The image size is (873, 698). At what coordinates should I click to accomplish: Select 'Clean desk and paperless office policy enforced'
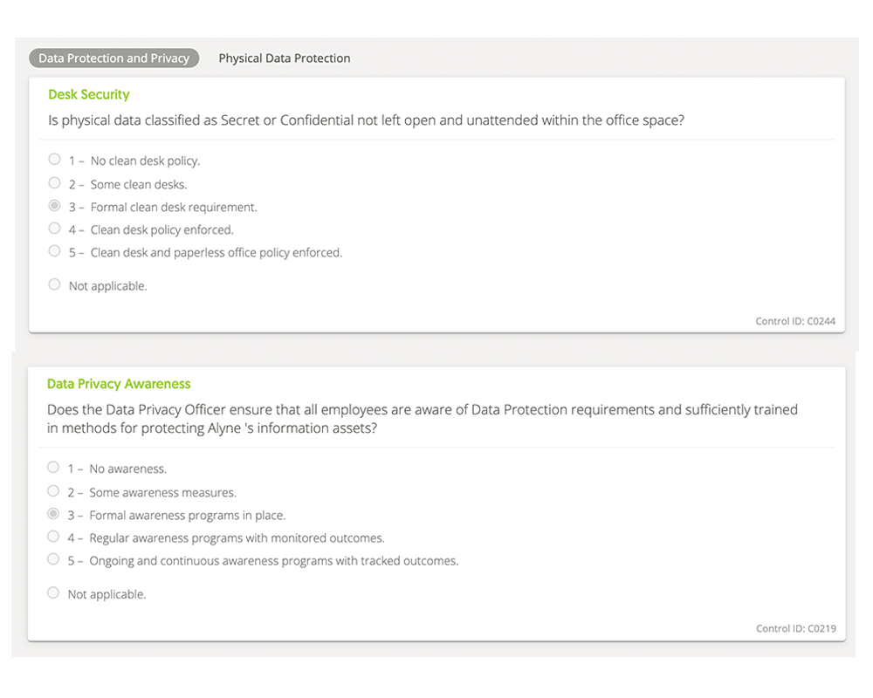coord(54,251)
